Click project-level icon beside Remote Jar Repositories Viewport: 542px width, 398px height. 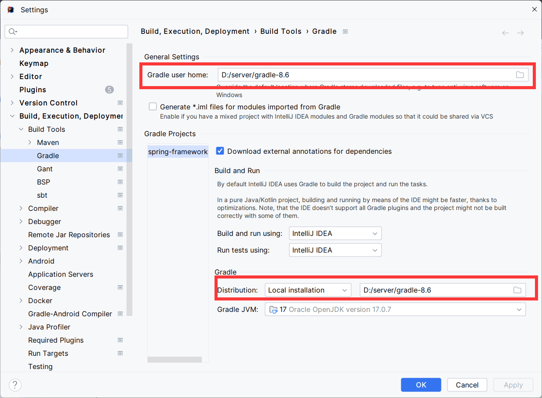(x=120, y=235)
